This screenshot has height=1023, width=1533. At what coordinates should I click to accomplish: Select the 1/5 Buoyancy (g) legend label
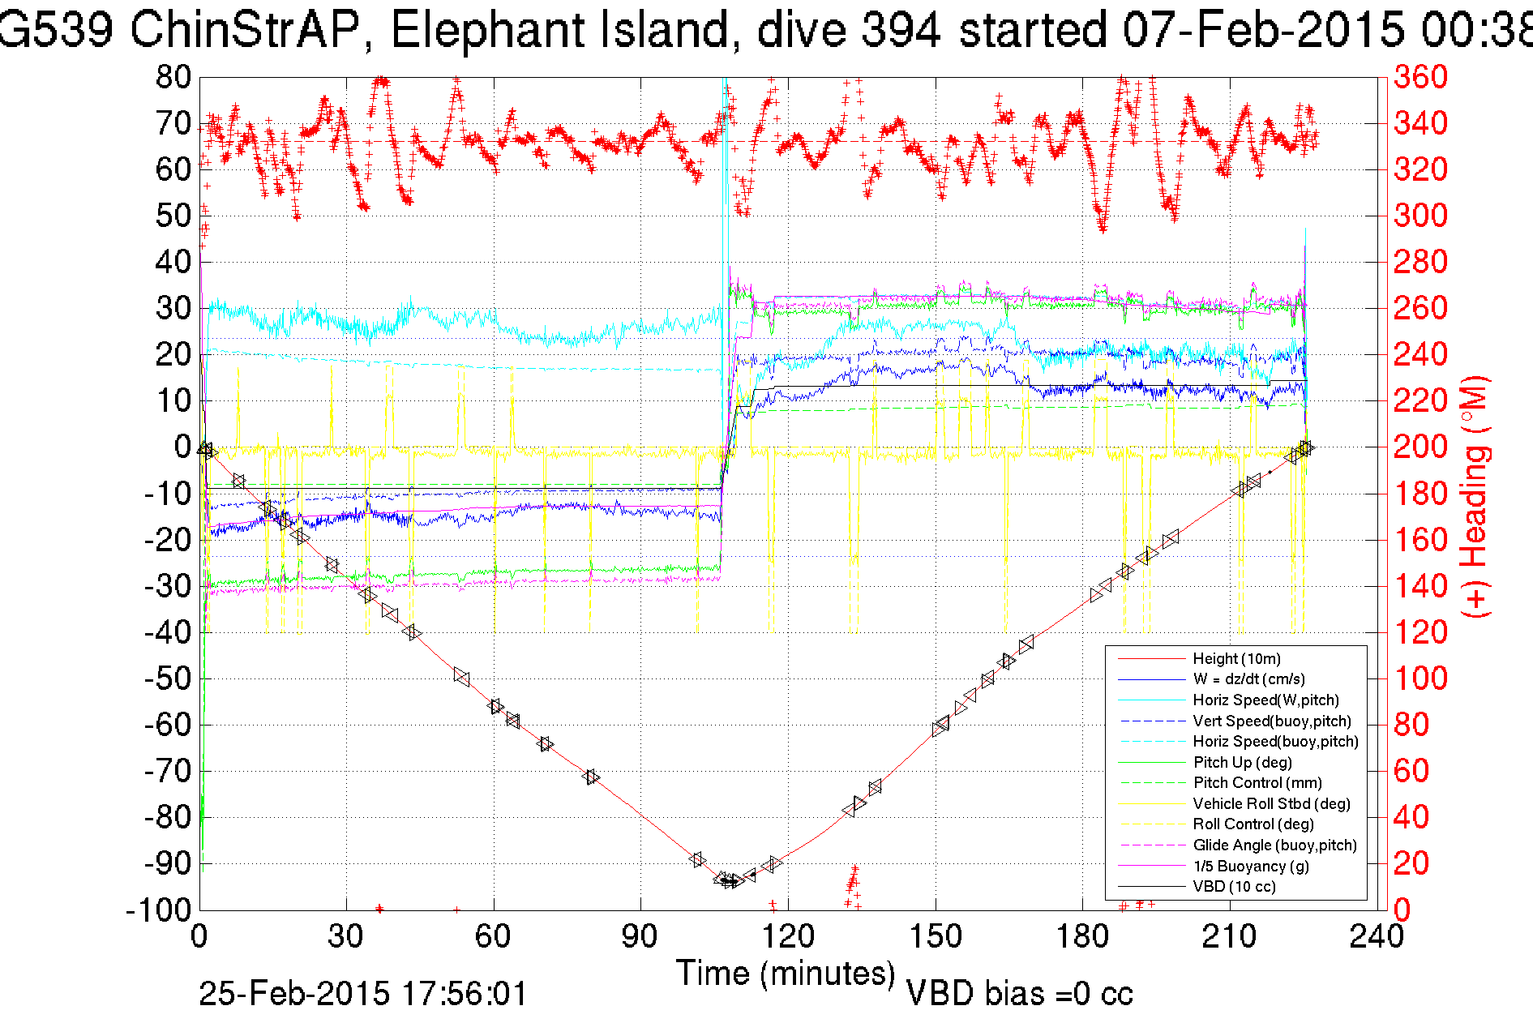click(1251, 866)
